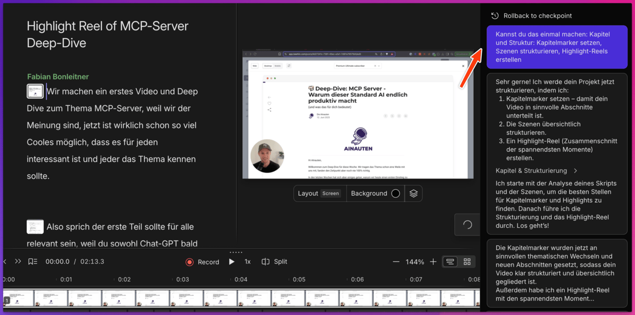Select the scene thumbnail before 'Wir machen'
This screenshot has height=315, width=635.
35,91
